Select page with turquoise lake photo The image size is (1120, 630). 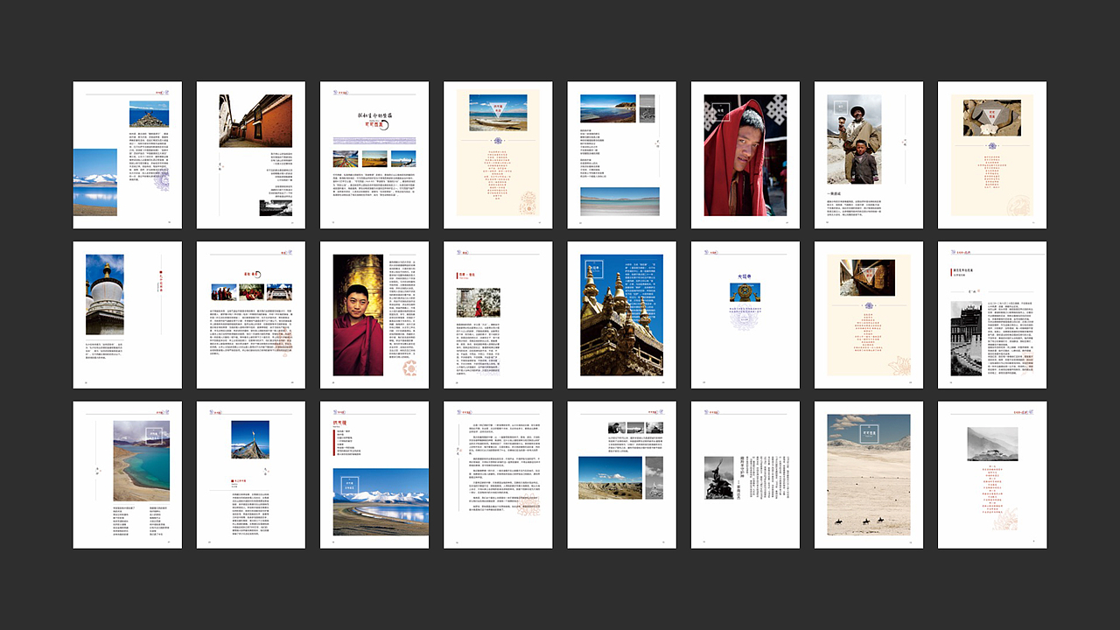point(128,475)
